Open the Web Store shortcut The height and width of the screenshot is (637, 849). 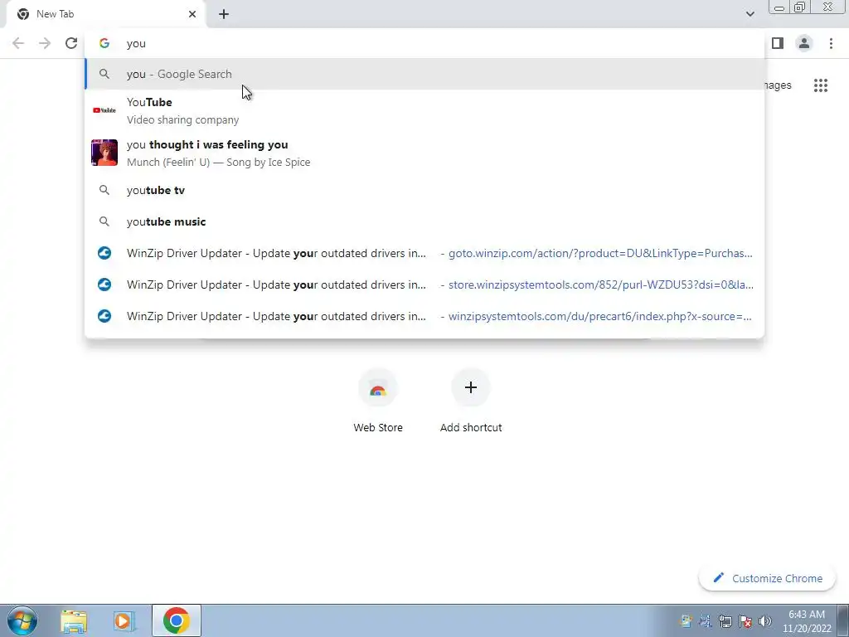tap(378, 401)
